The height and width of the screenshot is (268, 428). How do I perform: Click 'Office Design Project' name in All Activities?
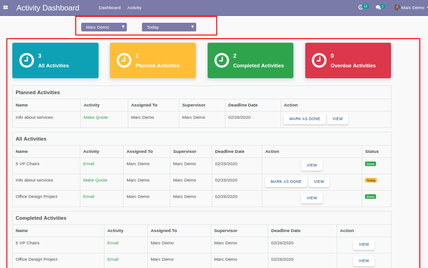(37, 197)
